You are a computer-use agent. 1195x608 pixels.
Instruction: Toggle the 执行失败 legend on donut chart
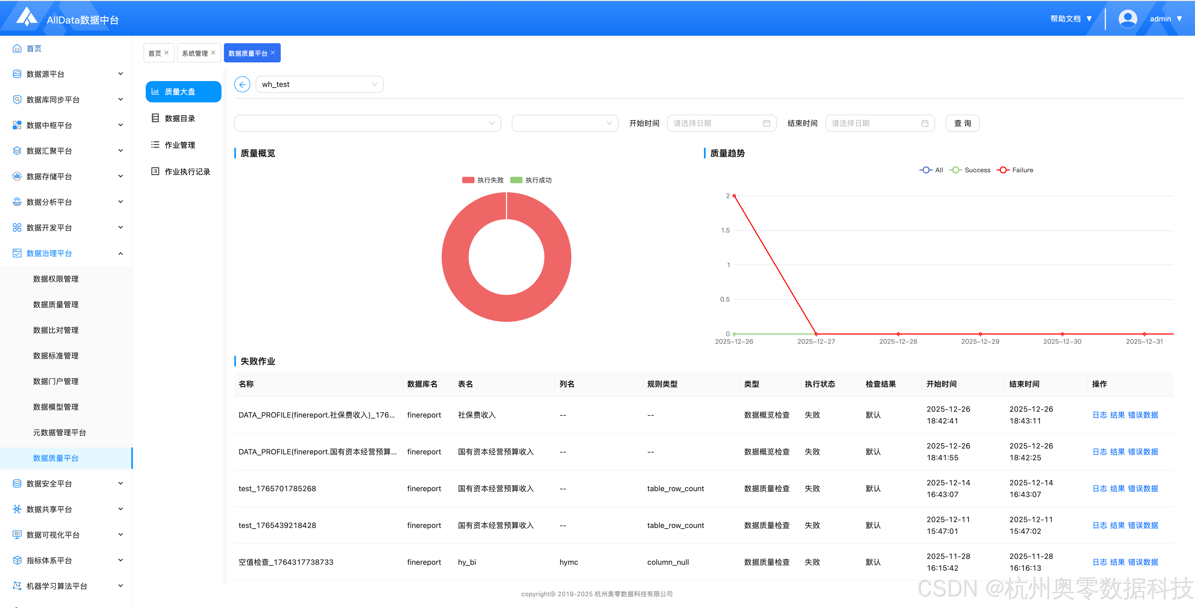pos(482,180)
